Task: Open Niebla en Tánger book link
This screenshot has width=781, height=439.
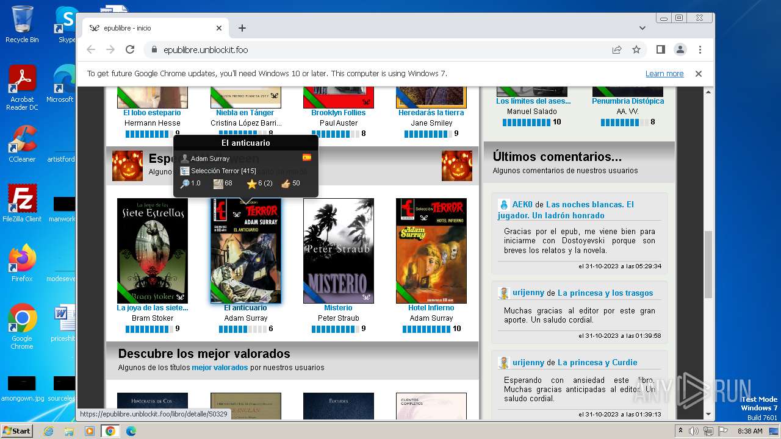Action: [245, 112]
